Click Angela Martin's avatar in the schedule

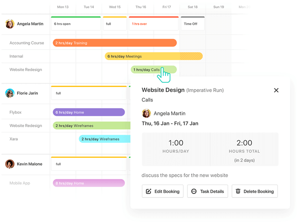click(x=10, y=24)
